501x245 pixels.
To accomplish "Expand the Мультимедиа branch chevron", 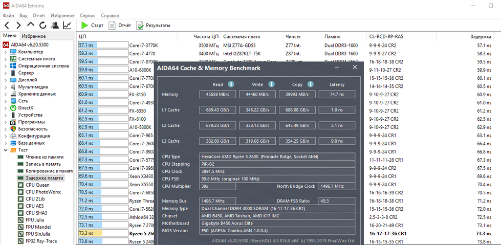I will click(x=6, y=87).
